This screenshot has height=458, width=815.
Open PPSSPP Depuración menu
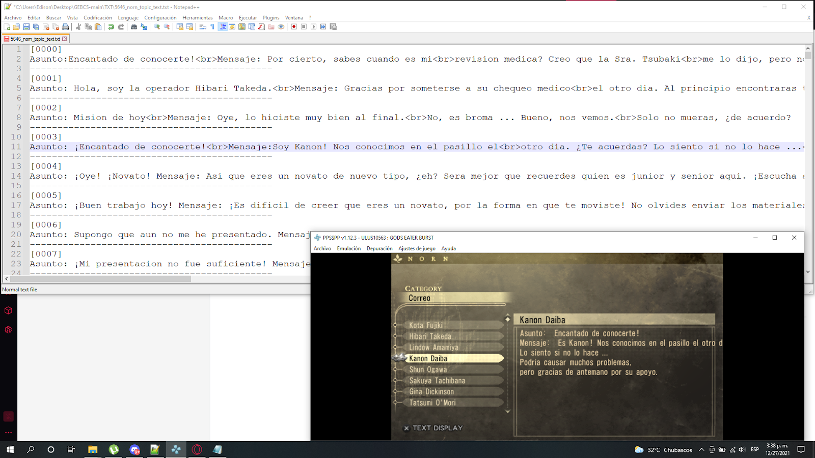[379, 249]
